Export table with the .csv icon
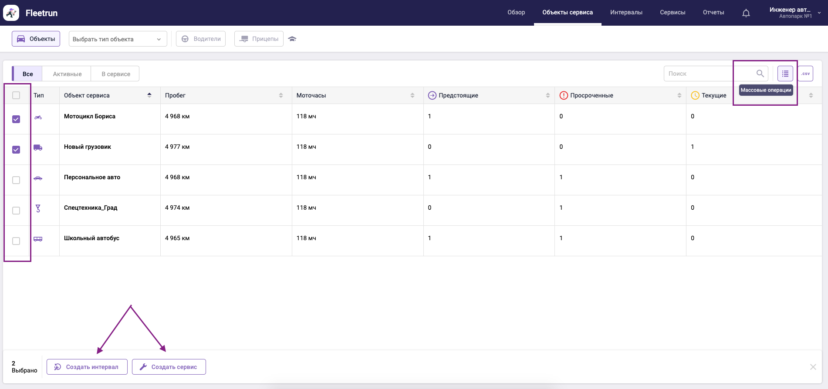 805,74
